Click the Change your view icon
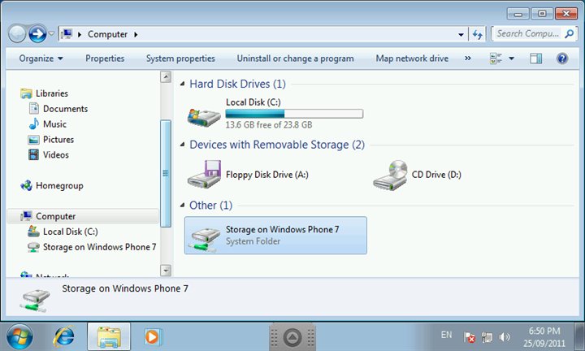Viewport: 585px width, 351px height. click(496, 58)
